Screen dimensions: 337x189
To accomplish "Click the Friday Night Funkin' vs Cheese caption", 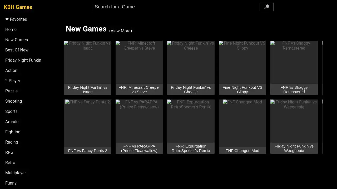I will pos(191,90).
